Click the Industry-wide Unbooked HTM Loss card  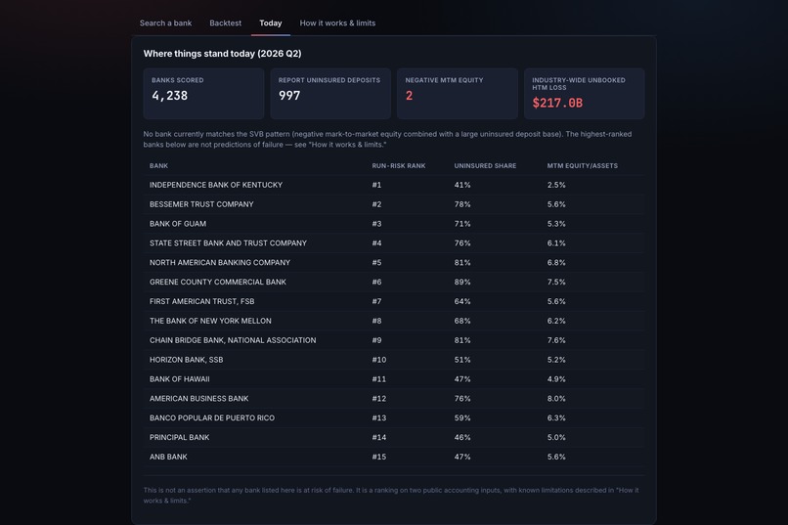pyautogui.click(x=584, y=94)
